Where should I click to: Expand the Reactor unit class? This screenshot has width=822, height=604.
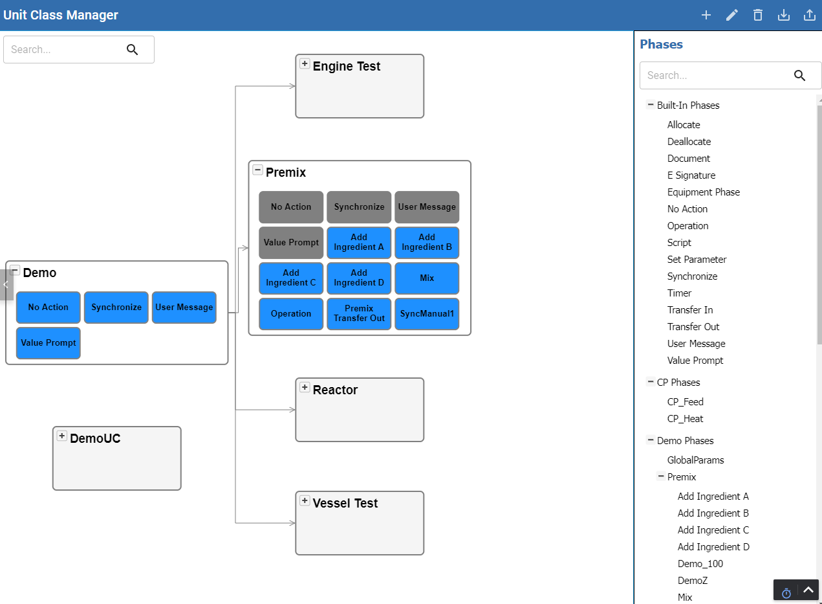click(305, 387)
